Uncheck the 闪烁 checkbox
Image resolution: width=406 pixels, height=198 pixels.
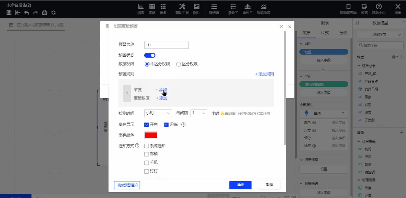coord(167,124)
